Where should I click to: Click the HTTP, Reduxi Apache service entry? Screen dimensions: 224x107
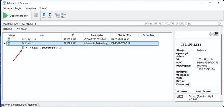coord(44,48)
